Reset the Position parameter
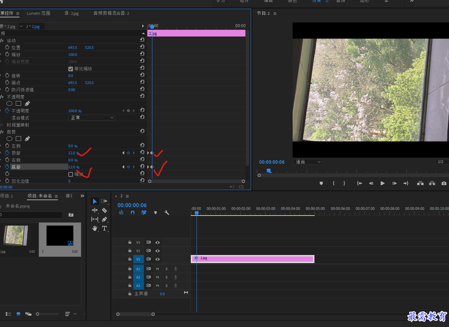The width and height of the screenshot is (449, 327). [142, 47]
